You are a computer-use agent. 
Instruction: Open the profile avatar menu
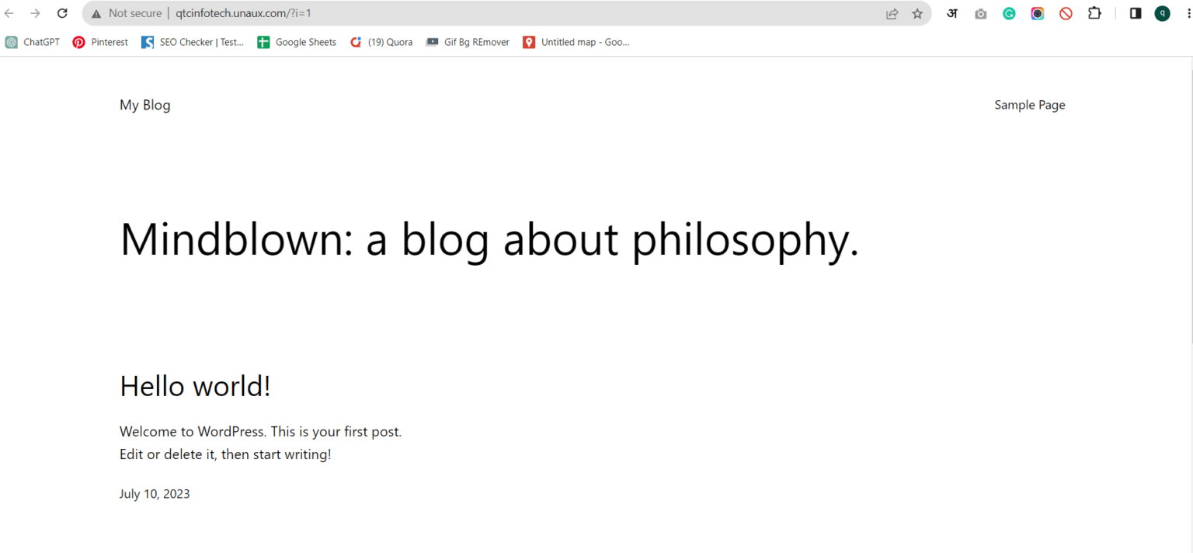(x=1162, y=13)
